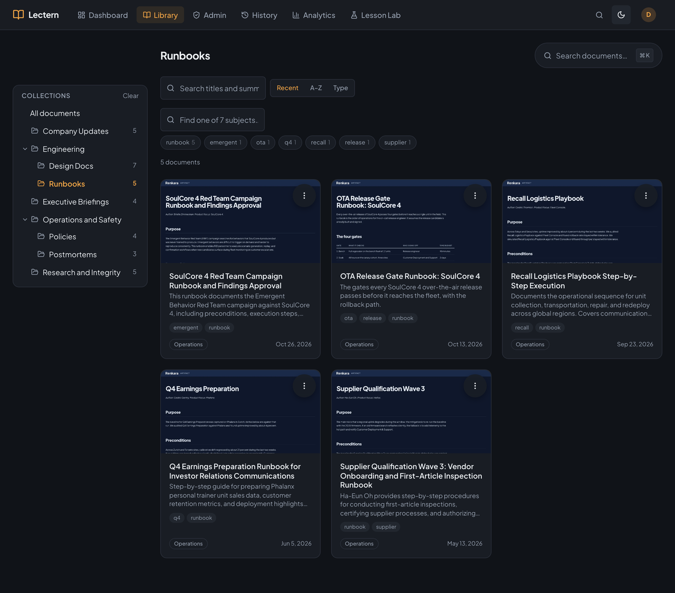Open the Lesson Lab tab
The height and width of the screenshot is (593, 675).
pos(375,15)
